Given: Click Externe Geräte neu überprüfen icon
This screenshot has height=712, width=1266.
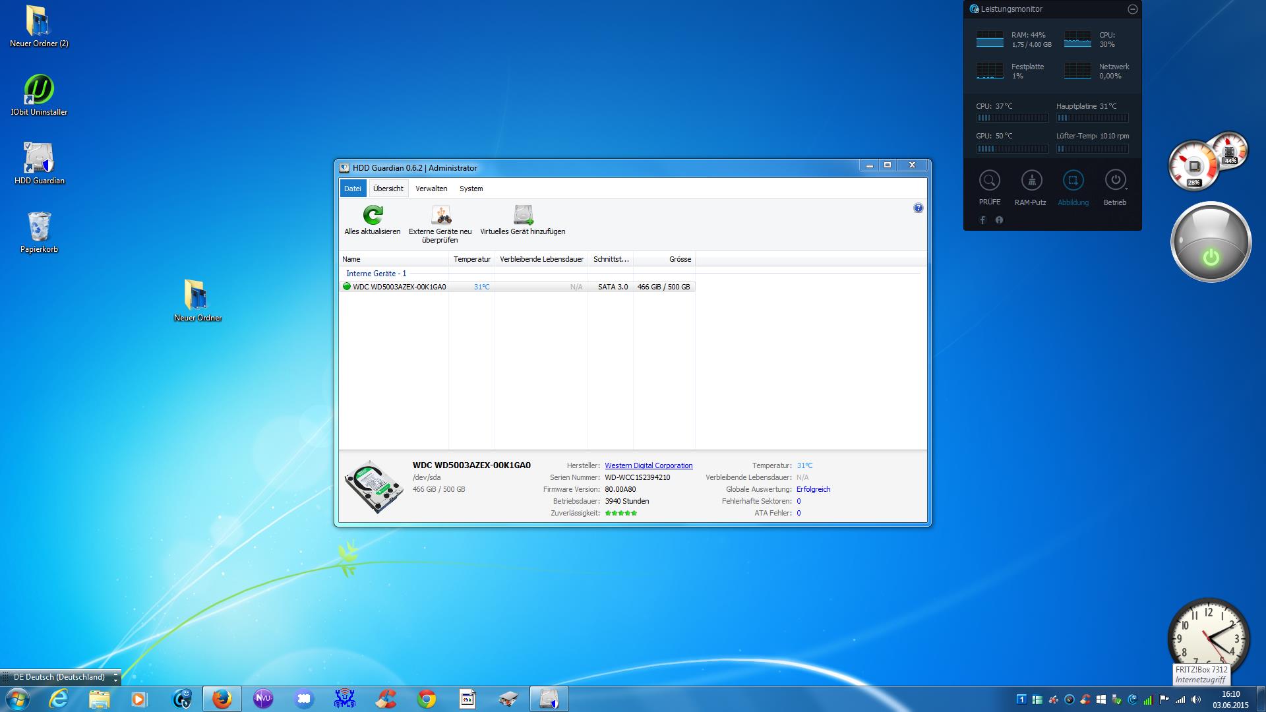Looking at the screenshot, I should tap(441, 215).
